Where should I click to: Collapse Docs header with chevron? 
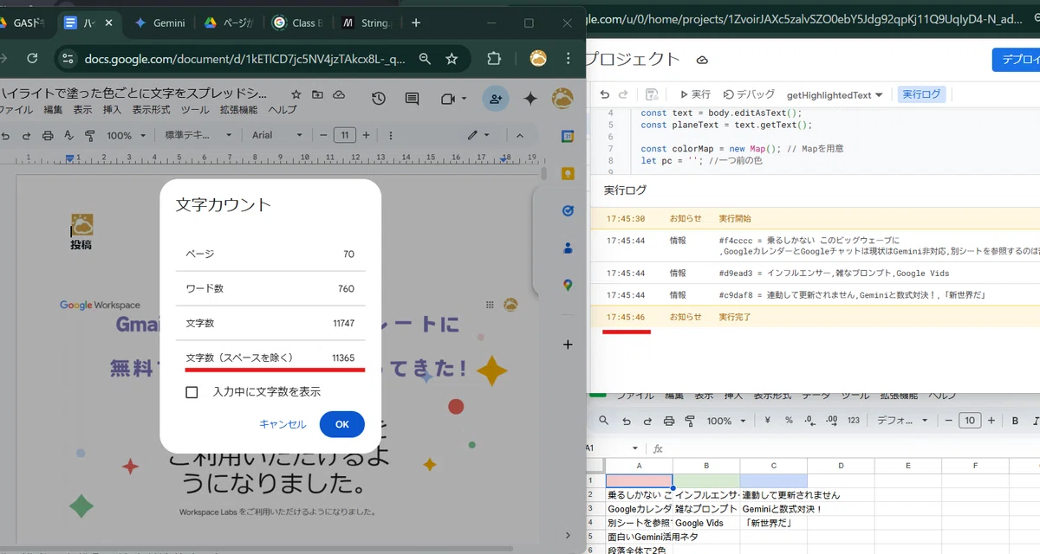(520, 135)
